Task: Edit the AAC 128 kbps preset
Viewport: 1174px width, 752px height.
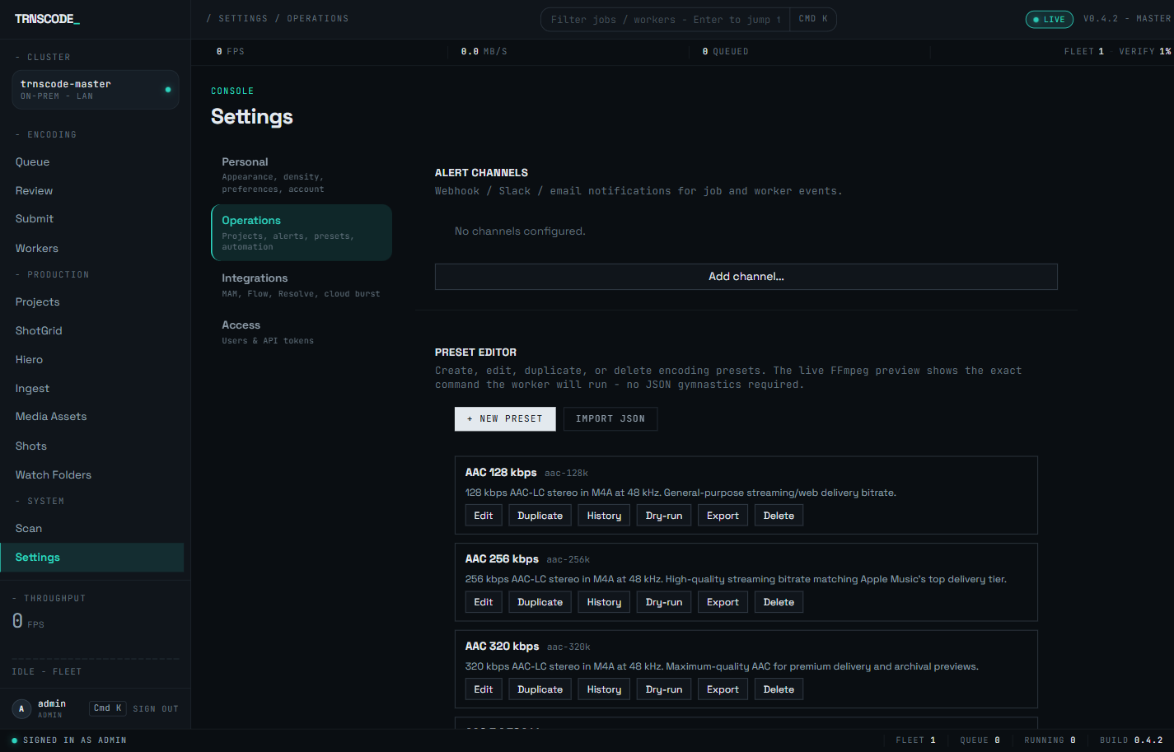Action: pyautogui.click(x=484, y=516)
